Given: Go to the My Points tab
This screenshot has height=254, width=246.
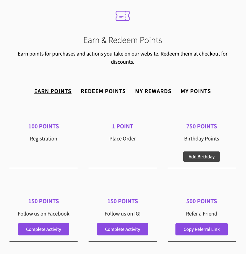Looking at the screenshot, I should pos(196,91).
